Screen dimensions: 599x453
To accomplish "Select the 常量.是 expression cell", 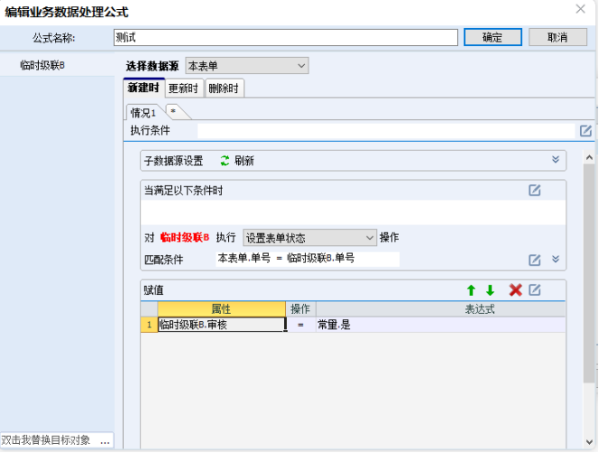I will pos(441,325).
